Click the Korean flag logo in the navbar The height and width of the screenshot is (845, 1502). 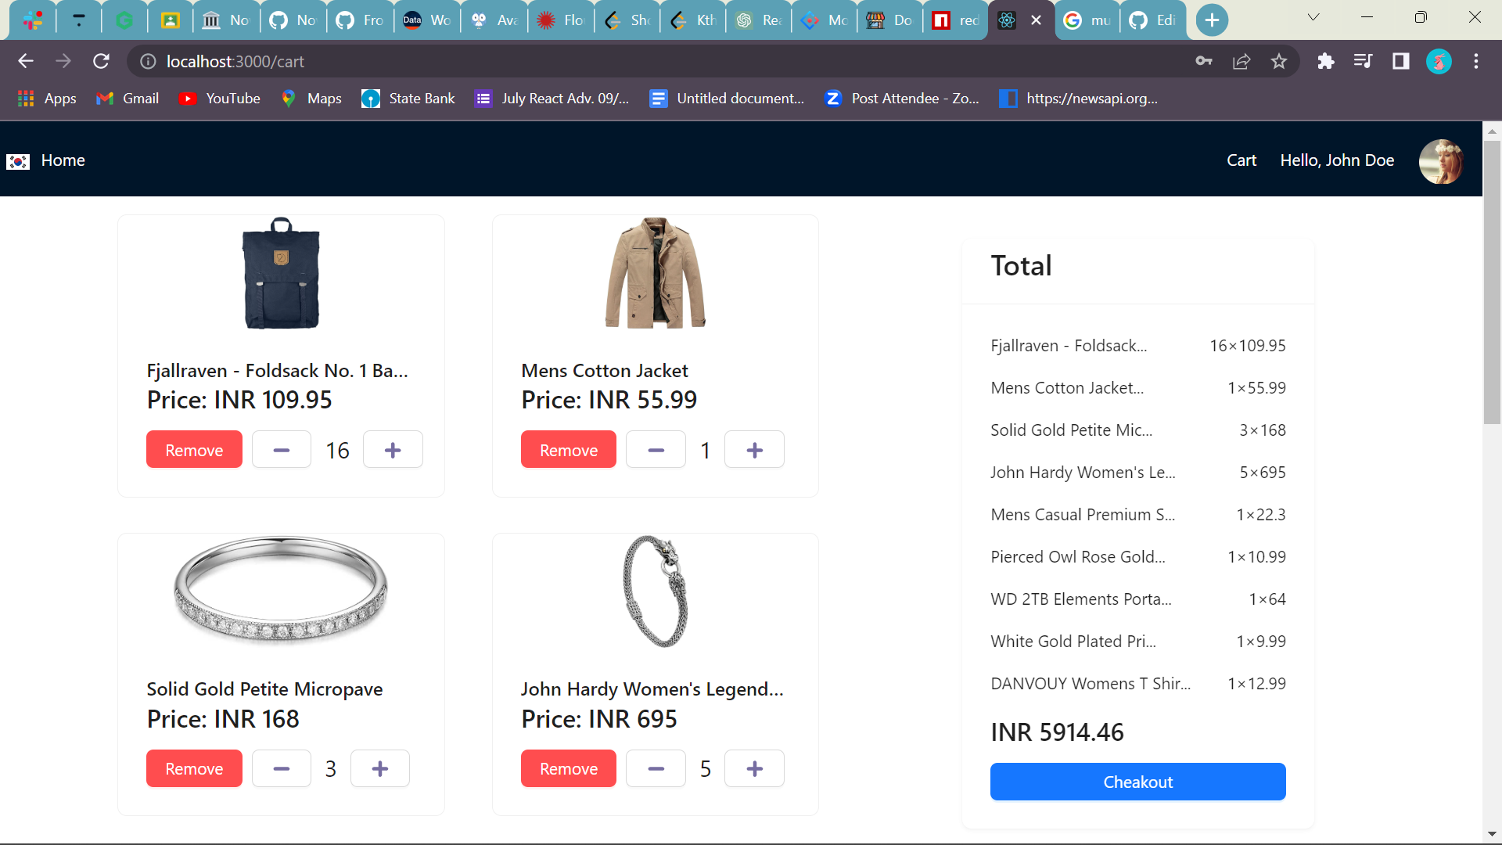pyautogui.click(x=17, y=161)
